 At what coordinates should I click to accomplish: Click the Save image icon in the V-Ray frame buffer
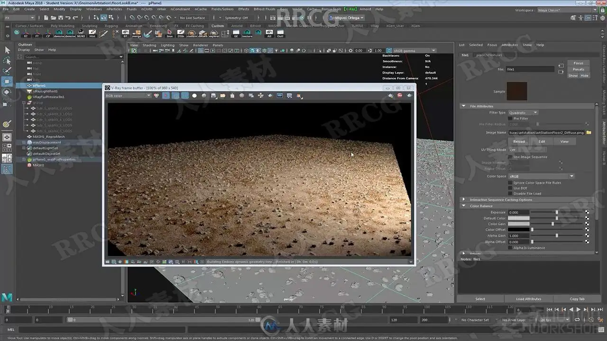point(213,95)
